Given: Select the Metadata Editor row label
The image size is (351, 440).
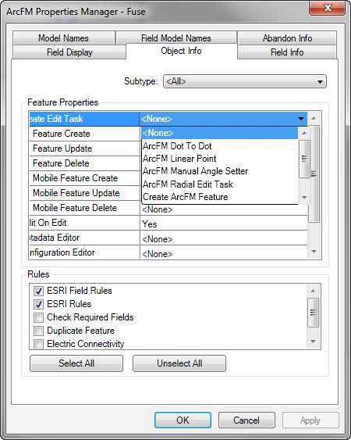Looking at the screenshot, I should point(84,238).
